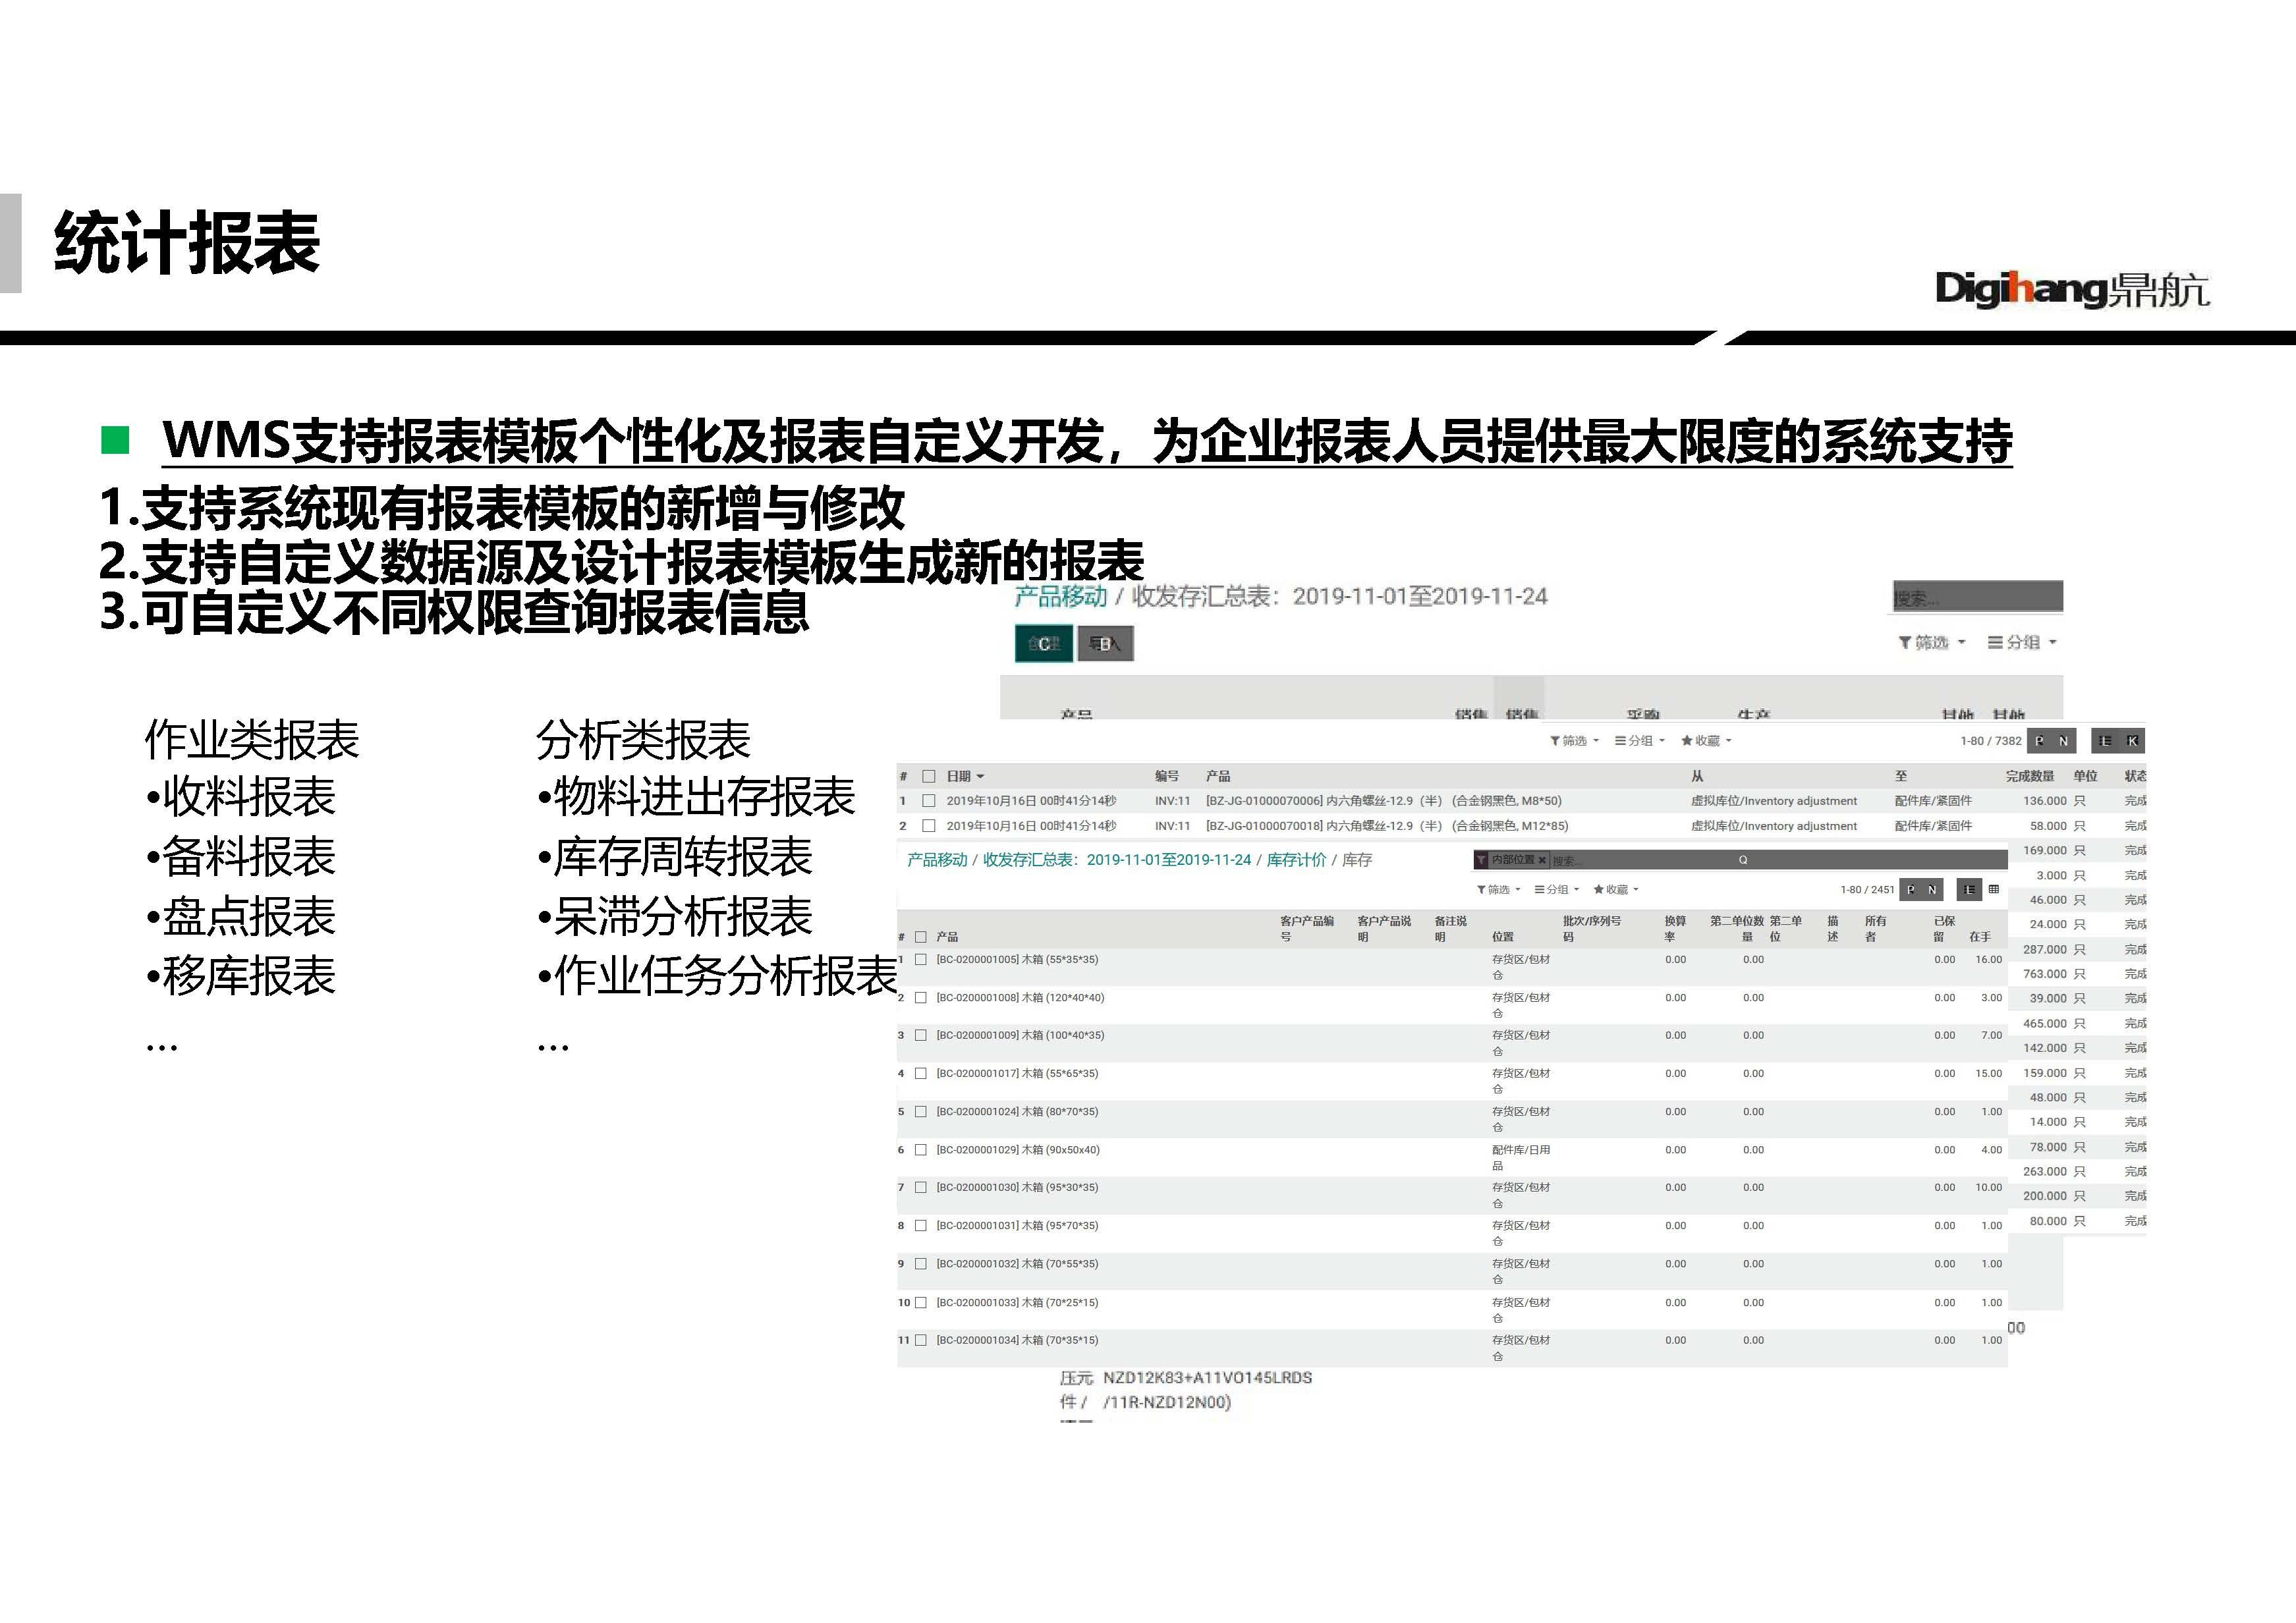Viewport: 2296px width, 1623px height.
Task: Check the row for product BZ-JG-01000070018
Action: point(928,826)
